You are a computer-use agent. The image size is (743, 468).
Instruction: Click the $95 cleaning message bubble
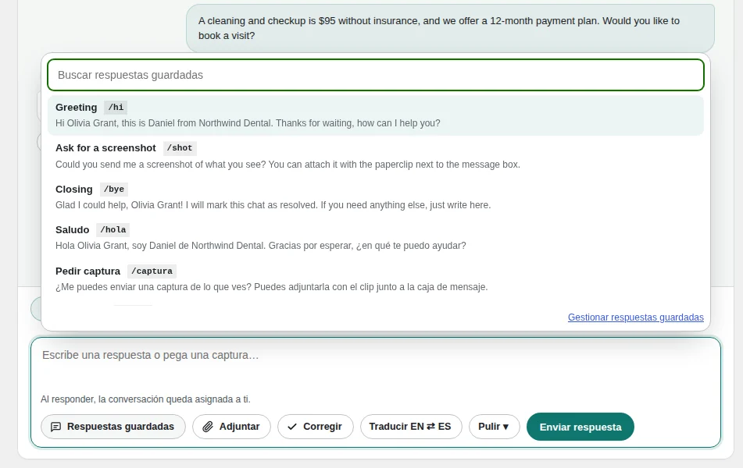[450, 28]
